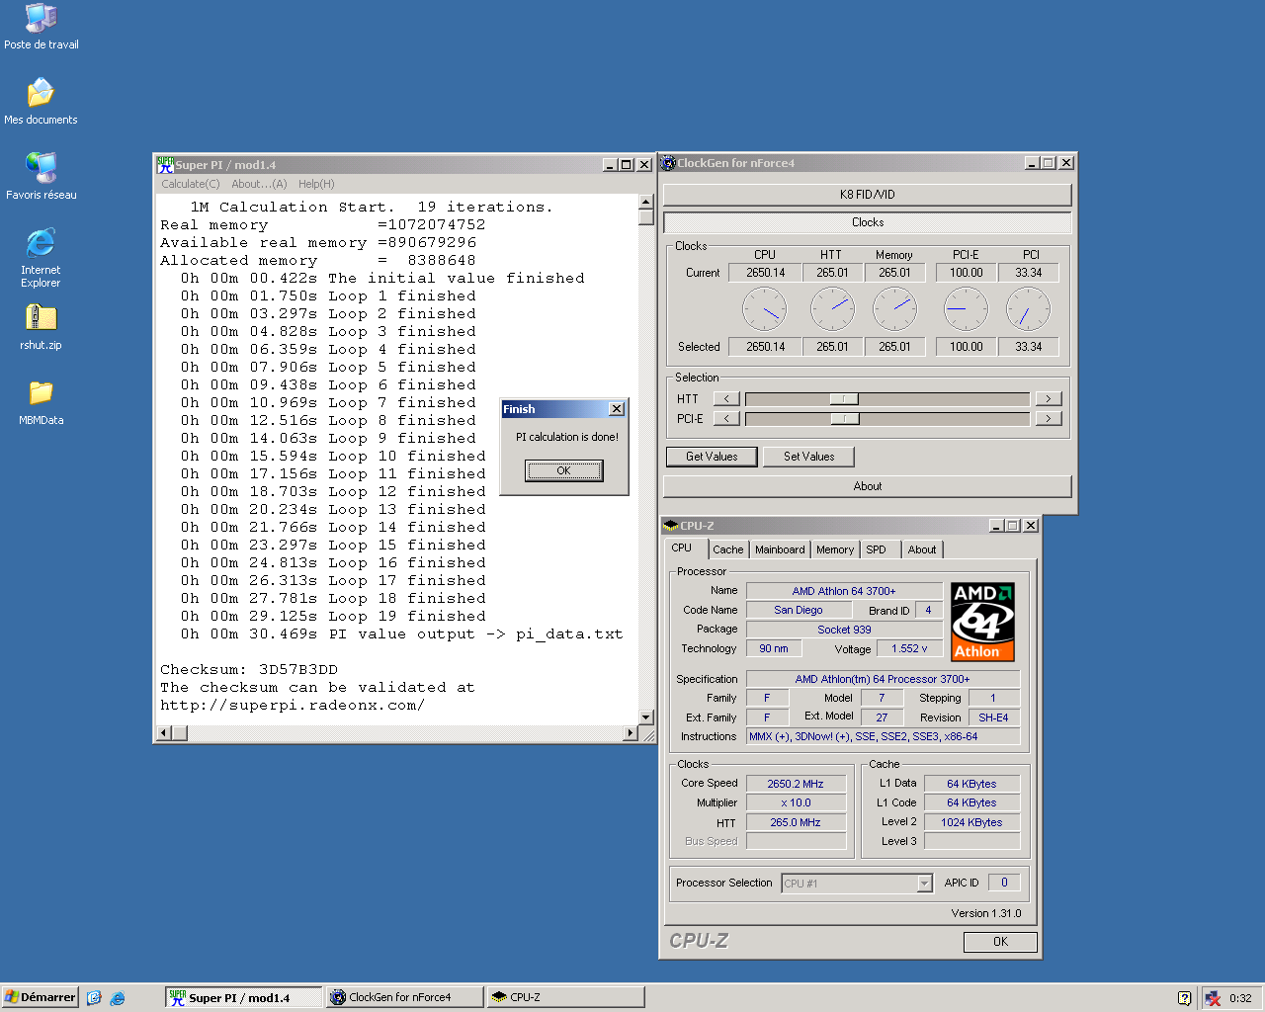
Task: Launch Internet Explorer from desktop
Action: (41, 243)
